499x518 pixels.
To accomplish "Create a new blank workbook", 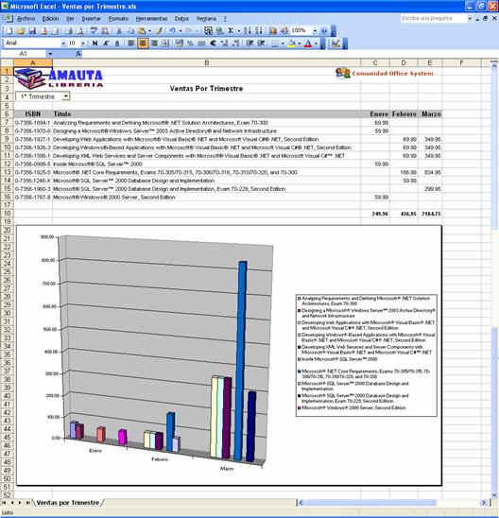I will 9,31.
